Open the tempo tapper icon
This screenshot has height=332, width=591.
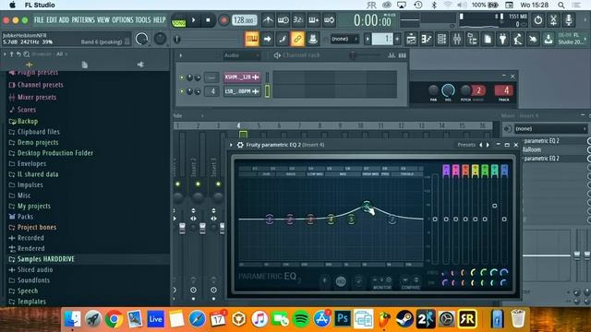tap(517, 39)
